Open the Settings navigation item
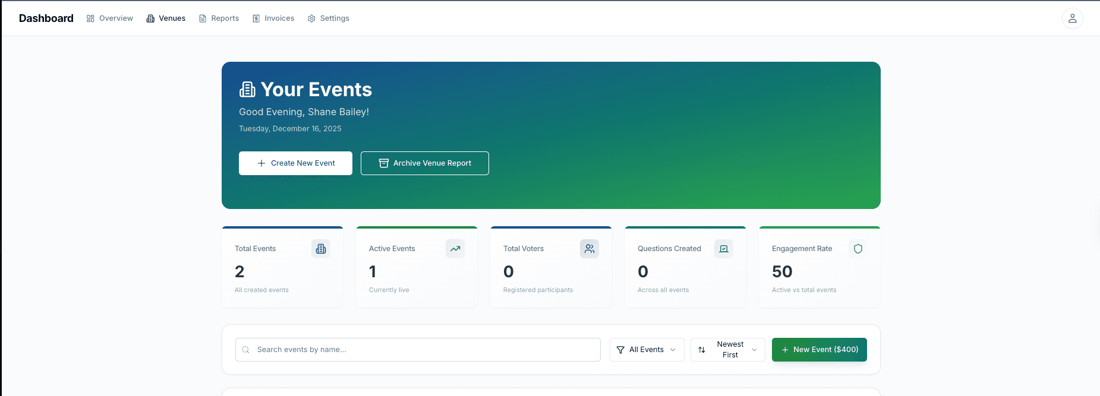 pyautogui.click(x=329, y=18)
